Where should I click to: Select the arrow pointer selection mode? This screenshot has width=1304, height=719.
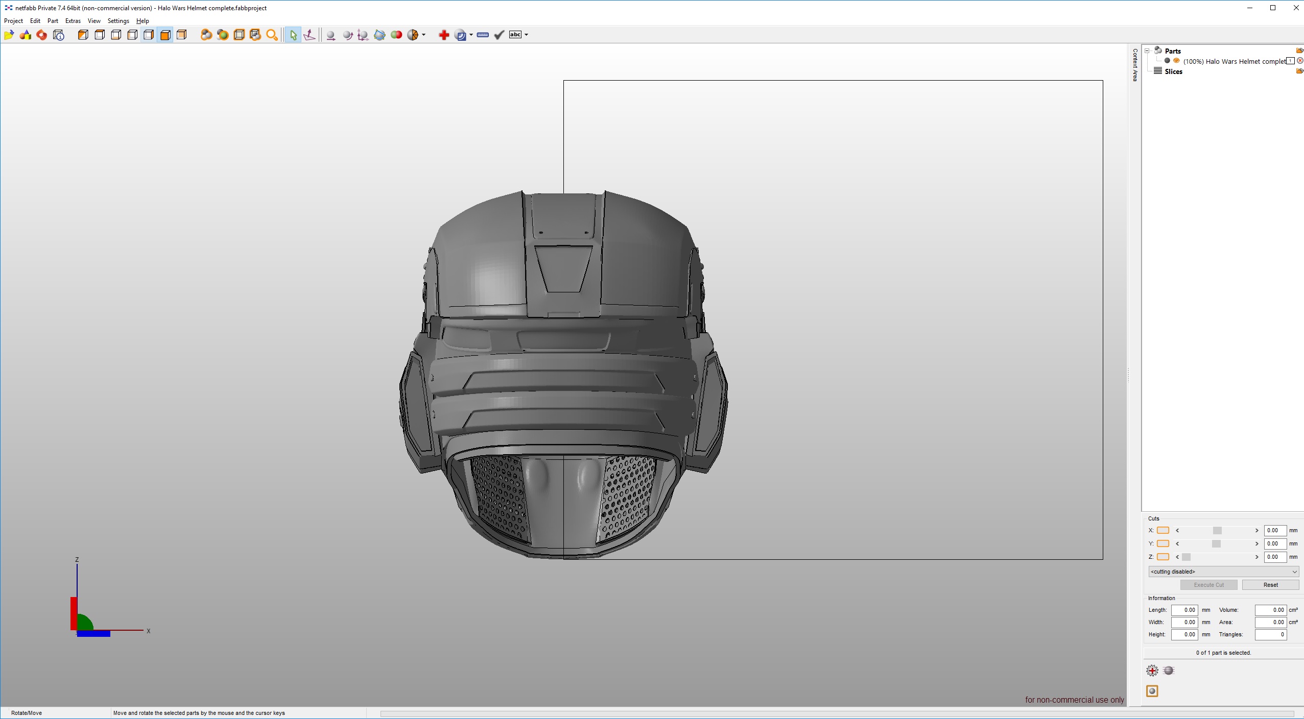click(x=293, y=35)
